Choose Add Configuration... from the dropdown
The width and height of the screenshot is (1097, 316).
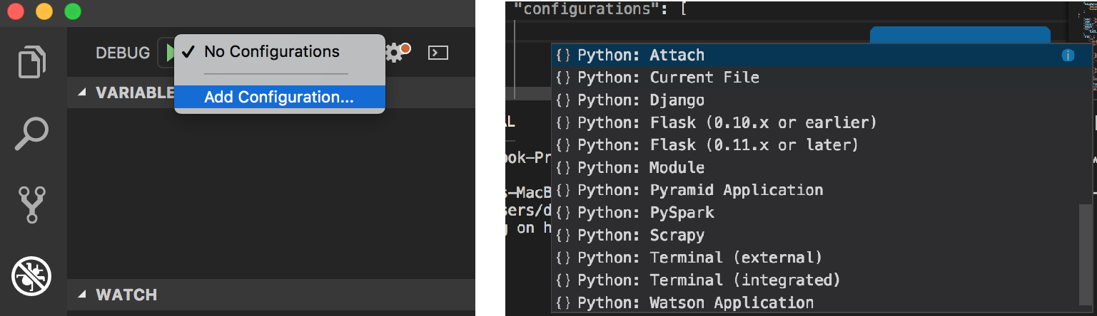pyautogui.click(x=279, y=98)
